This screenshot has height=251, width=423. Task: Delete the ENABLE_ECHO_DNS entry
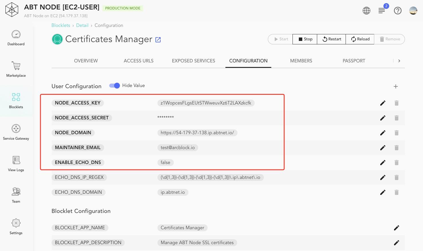coord(397,163)
